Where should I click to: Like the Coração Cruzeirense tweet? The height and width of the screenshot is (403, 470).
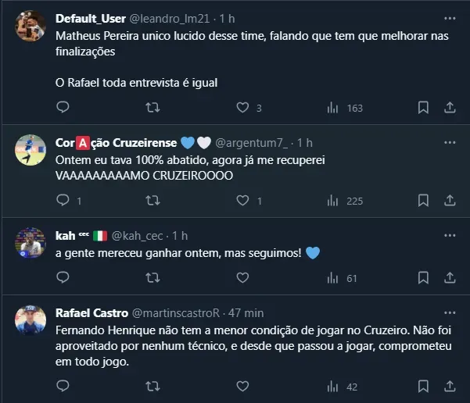coord(242,201)
